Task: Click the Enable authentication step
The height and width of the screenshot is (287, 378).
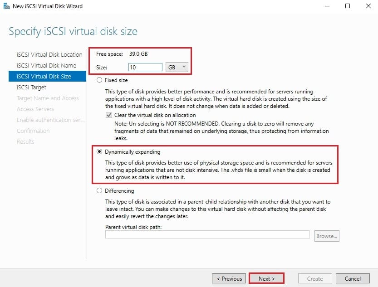Action: 50,120
